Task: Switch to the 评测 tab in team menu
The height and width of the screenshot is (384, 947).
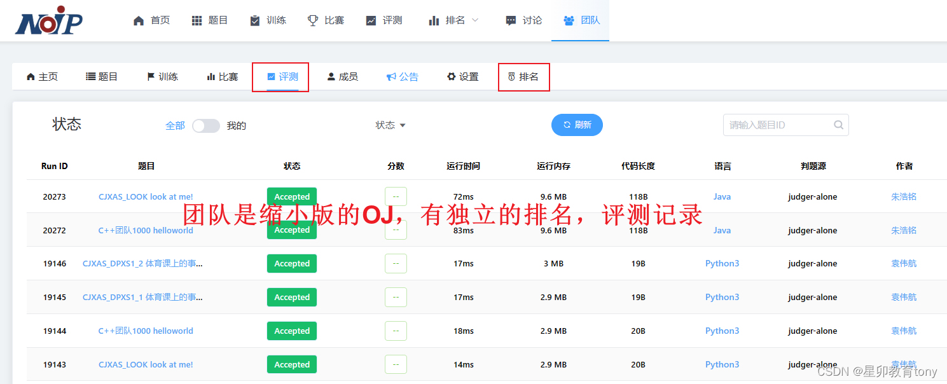Action: 280,76
